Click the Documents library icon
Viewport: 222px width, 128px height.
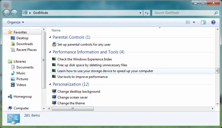[x=13, y=67]
